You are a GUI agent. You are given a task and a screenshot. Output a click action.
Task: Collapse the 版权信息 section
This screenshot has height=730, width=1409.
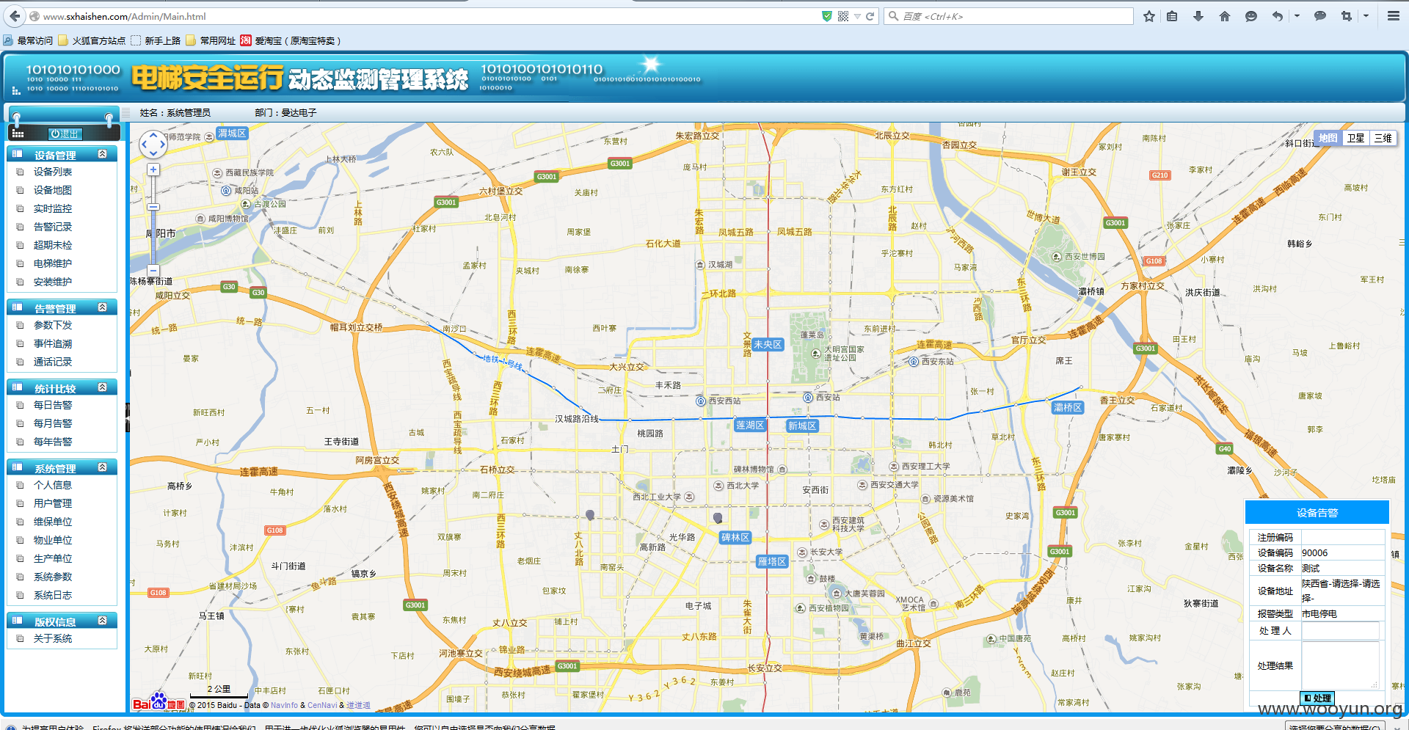103,621
